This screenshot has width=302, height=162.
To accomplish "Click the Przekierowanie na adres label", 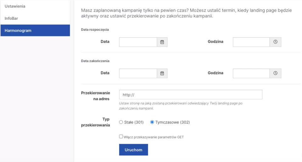I will click(x=96, y=96).
